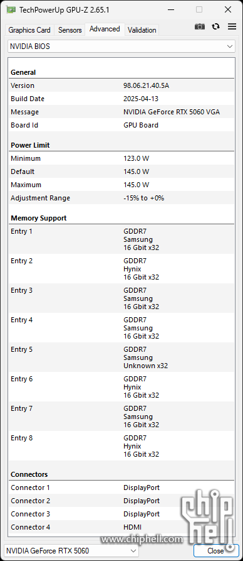Expand the NVIDIA BIOS dropdown
This screenshot has width=243, height=561.
pos(121,46)
